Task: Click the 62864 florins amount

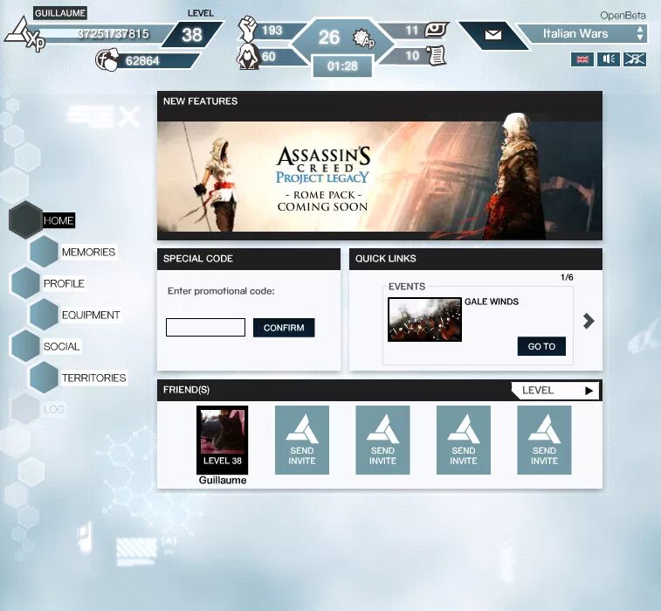Action: pos(142,61)
